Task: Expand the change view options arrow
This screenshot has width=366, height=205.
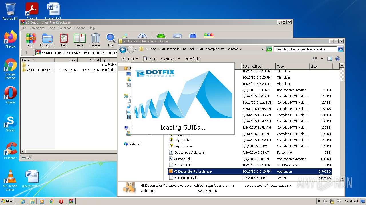Action: [x=322, y=59]
